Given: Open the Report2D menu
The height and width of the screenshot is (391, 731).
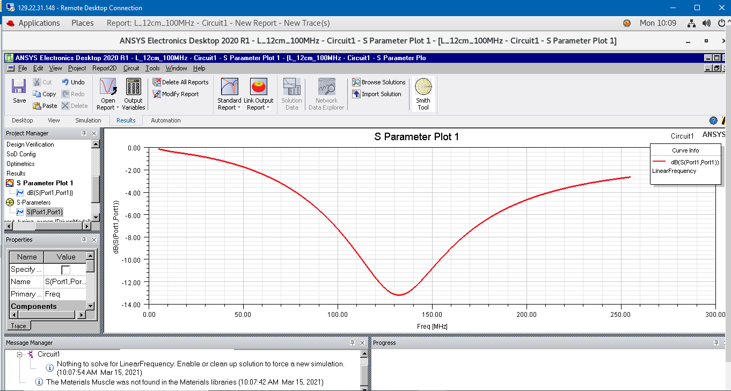Looking at the screenshot, I should [x=104, y=68].
